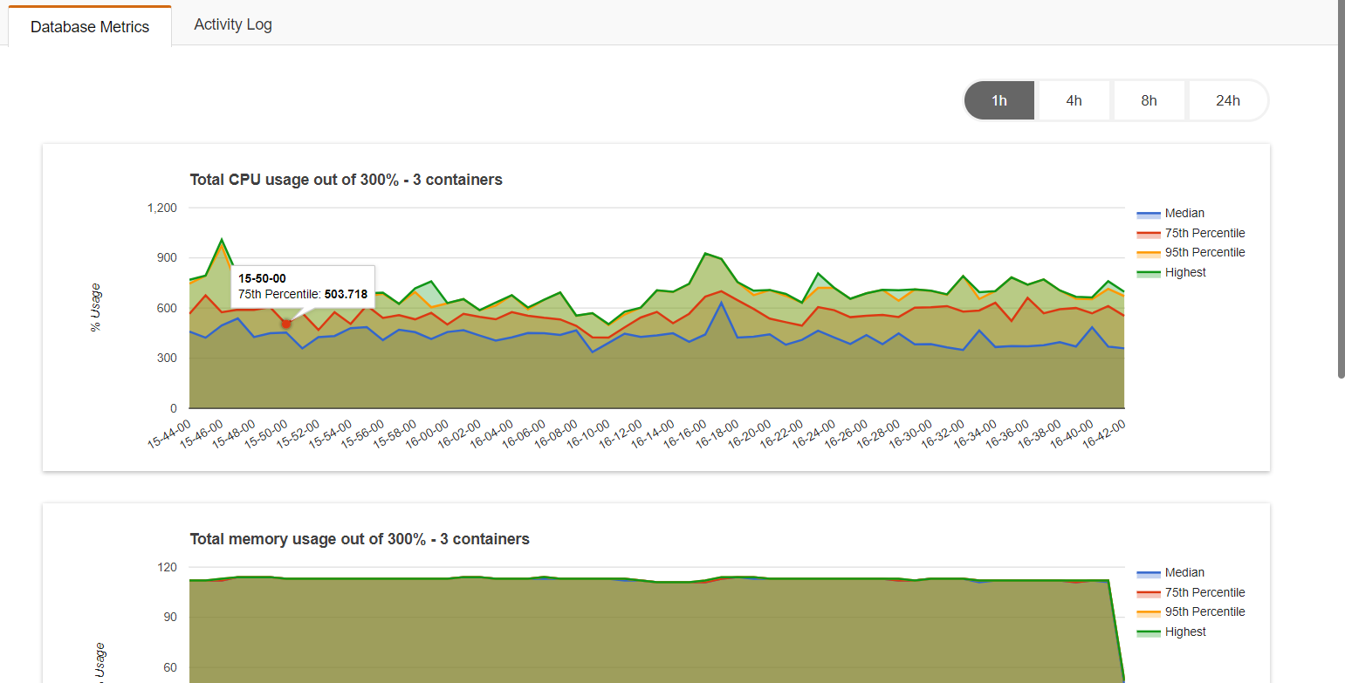Click the 900 y-axis label on CPU chart
1345x683 pixels.
tap(167, 257)
